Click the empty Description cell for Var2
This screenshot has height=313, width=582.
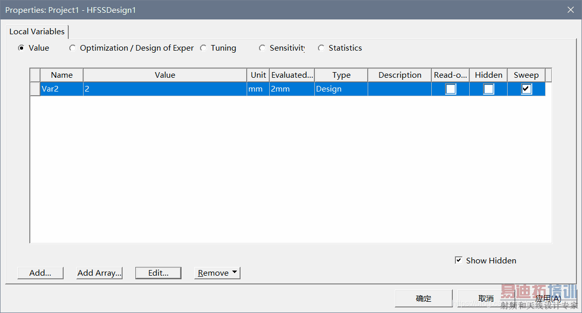[400, 89]
